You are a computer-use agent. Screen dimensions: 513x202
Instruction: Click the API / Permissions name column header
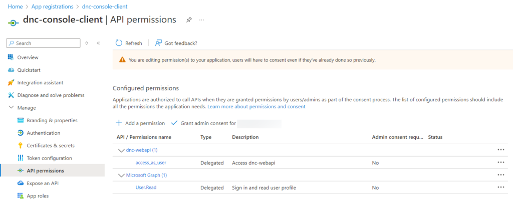144,137
